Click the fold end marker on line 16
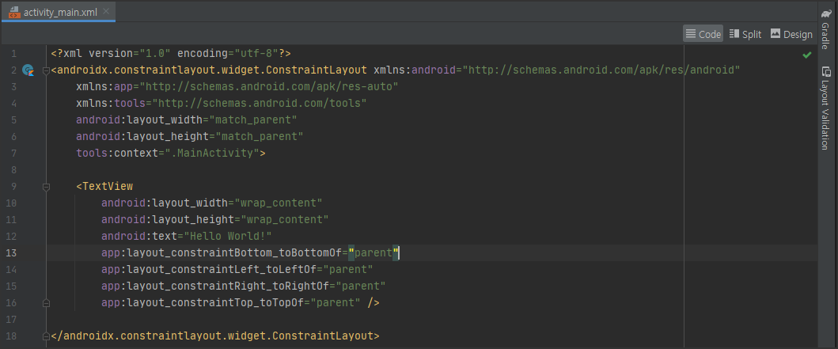838x349 pixels. [46, 303]
